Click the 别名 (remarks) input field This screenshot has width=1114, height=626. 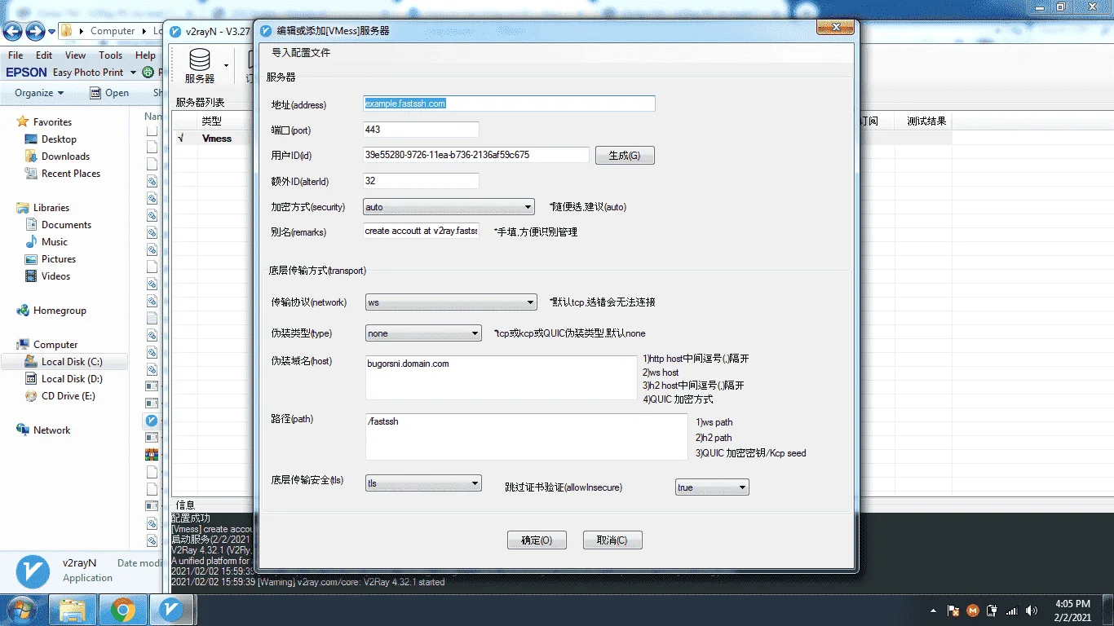421,231
